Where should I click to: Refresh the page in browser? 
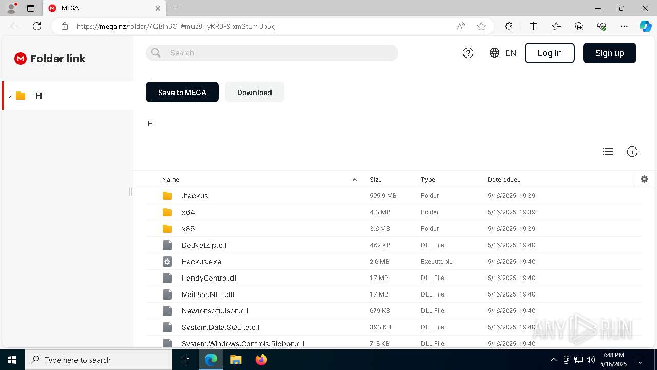coord(37,26)
